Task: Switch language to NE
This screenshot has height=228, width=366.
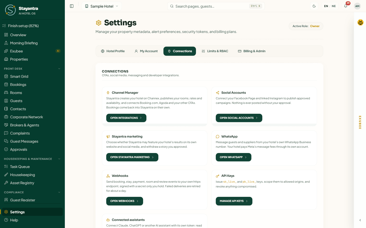Action: pyautogui.click(x=334, y=6)
